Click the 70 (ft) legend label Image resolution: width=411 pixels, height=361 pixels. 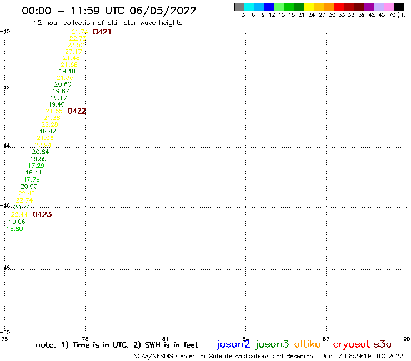pos(397,15)
